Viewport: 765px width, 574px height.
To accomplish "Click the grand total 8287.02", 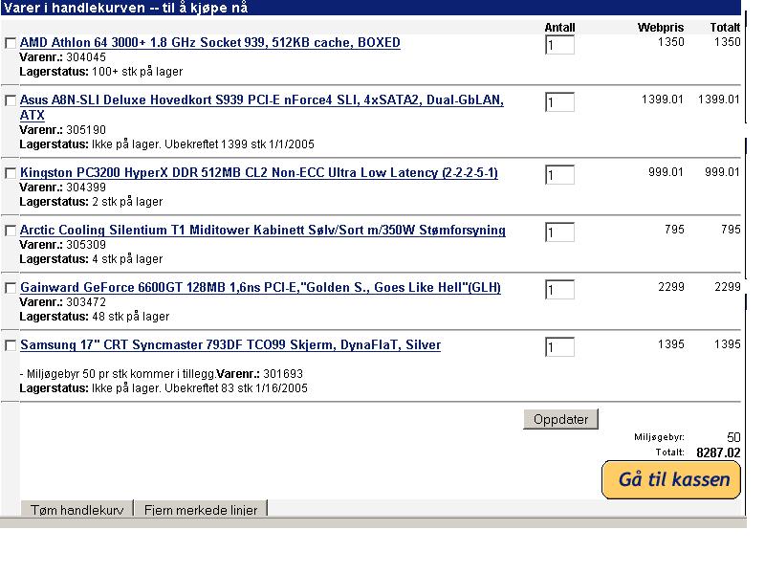I will click(718, 453).
